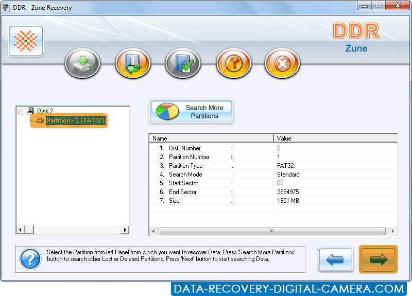Screen dimensions: 412x296
Task: Minimize the DDR - Zune Recovery window
Action: click(365, 6)
